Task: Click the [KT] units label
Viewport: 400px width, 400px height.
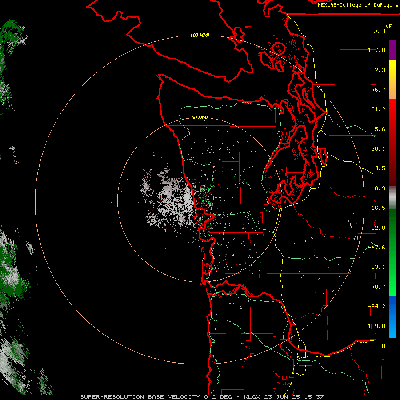Action: [380, 31]
